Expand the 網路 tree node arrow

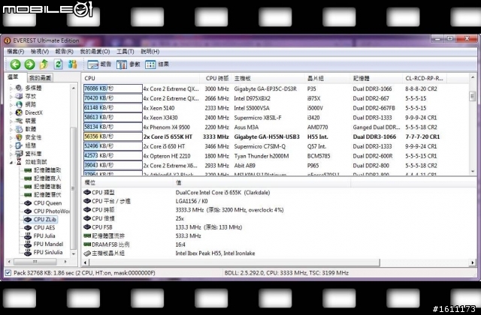(x=11, y=105)
